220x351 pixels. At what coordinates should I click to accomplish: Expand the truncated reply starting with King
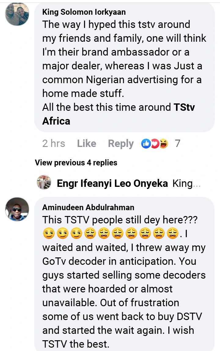click(x=187, y=183)
